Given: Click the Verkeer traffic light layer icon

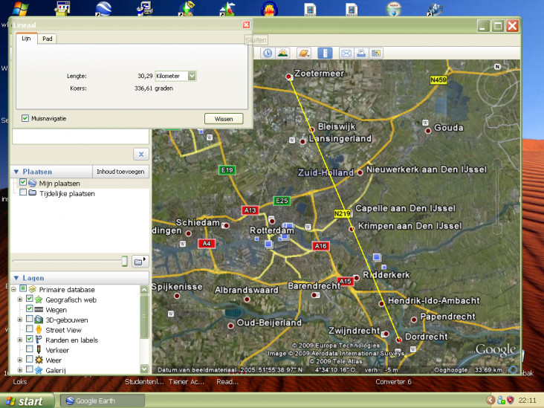Looking at the screenshot, I should (x=39, y=350).
